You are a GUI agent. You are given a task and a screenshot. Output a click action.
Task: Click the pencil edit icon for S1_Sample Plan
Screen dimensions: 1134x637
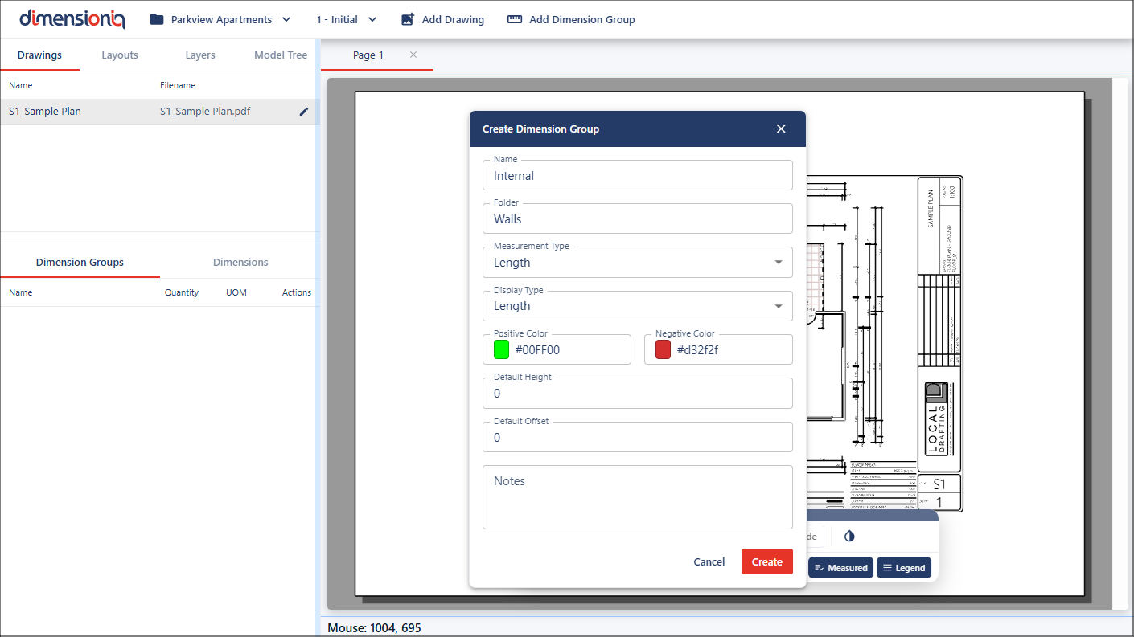pyautogui.click(x=303, y=112)
